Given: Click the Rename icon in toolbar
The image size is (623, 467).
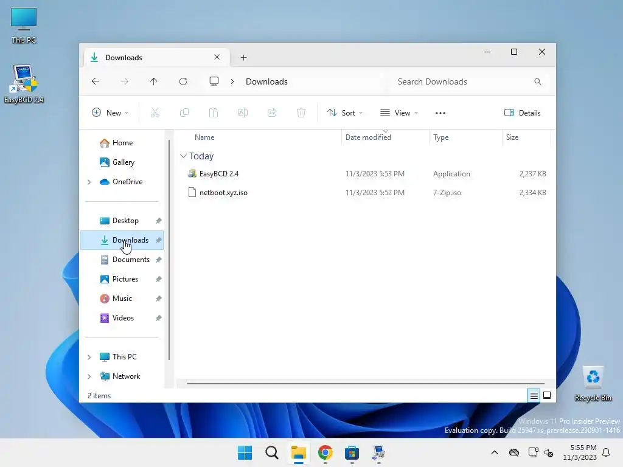Looking at the screenshot, I should coord(243,112).
